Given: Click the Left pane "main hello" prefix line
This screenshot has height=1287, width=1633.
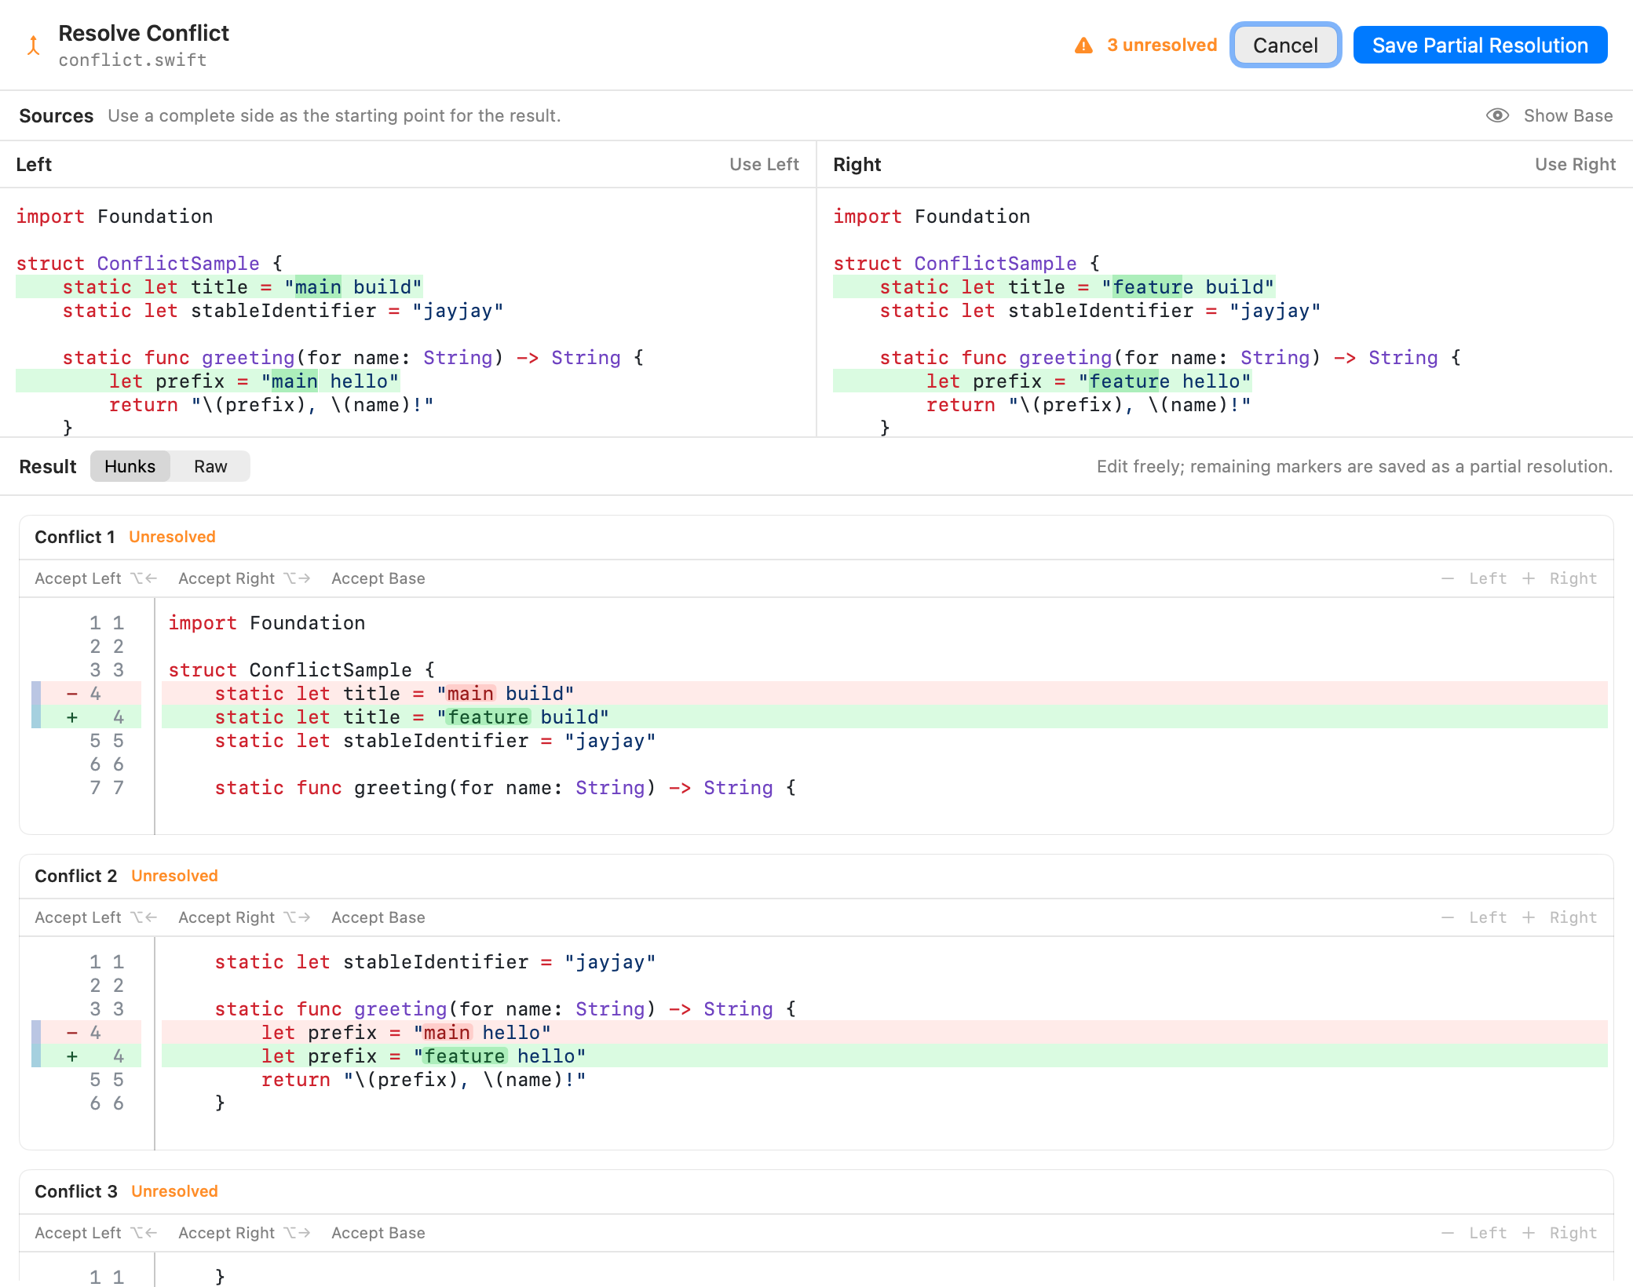Looking at the screenshot, I should pos(208,381).
